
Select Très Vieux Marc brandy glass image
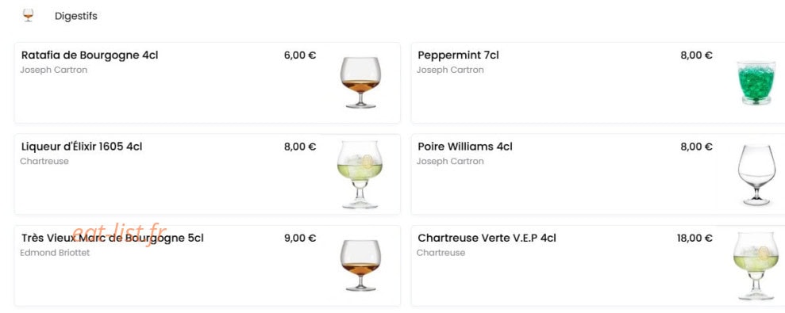coord(360,265)
